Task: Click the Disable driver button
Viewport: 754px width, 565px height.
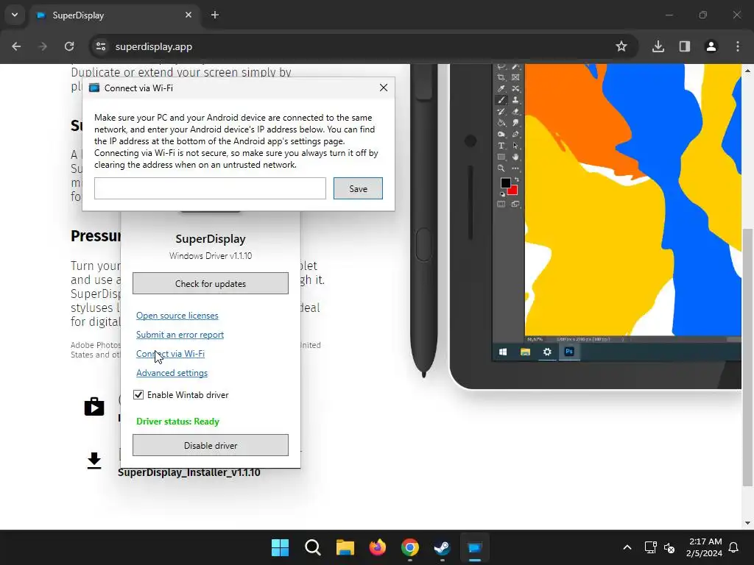Action: tap(211, 445)
